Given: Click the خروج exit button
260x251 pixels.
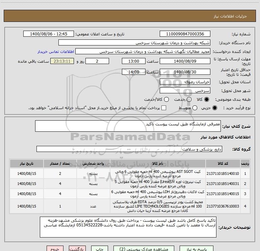Looking at the screenshot, I should click(55, 249).
